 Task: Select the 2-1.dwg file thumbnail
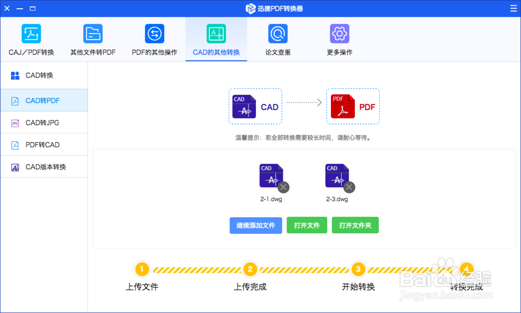271,176
